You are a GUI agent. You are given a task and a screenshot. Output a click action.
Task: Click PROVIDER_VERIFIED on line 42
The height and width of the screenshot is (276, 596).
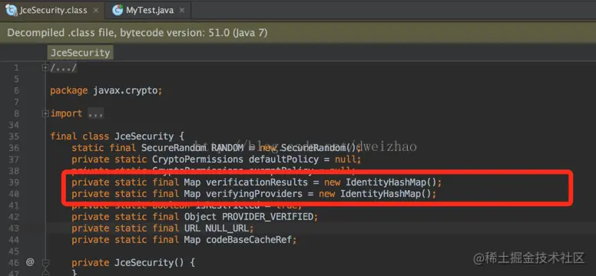tap(268, 217)
